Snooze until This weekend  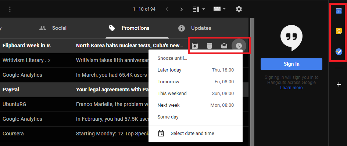196,94
